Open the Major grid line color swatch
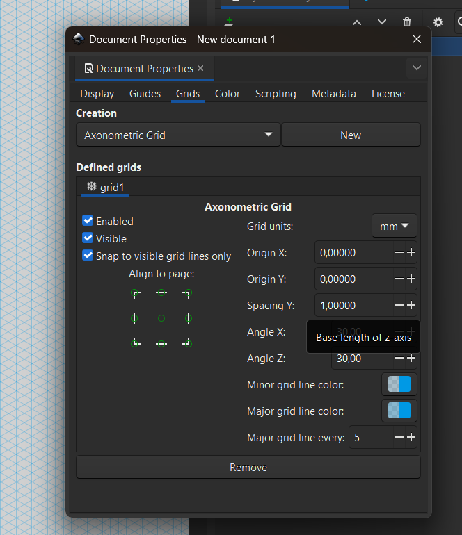This screenshot has width=462, height=535. 399,411
